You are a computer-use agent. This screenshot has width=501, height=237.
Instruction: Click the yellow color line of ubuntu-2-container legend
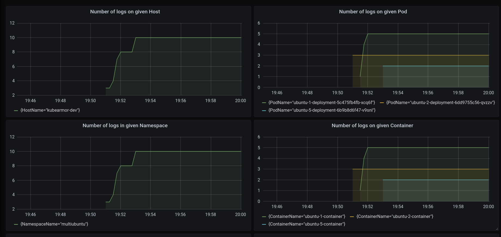352,217
